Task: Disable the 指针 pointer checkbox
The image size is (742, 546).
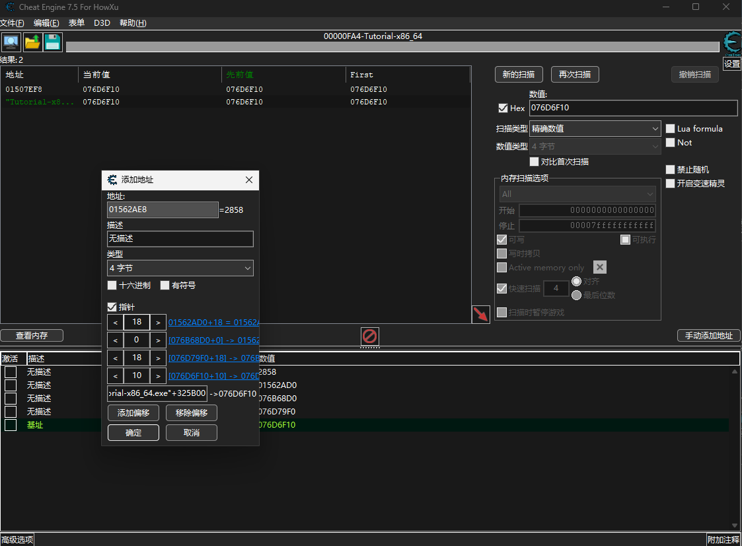Action: click(112, 307)
